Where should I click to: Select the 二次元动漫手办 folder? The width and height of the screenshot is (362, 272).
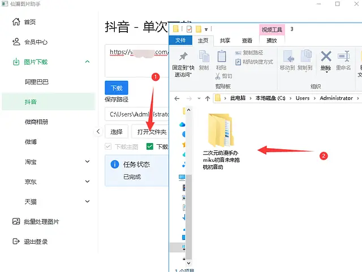(x=221, y=141)
